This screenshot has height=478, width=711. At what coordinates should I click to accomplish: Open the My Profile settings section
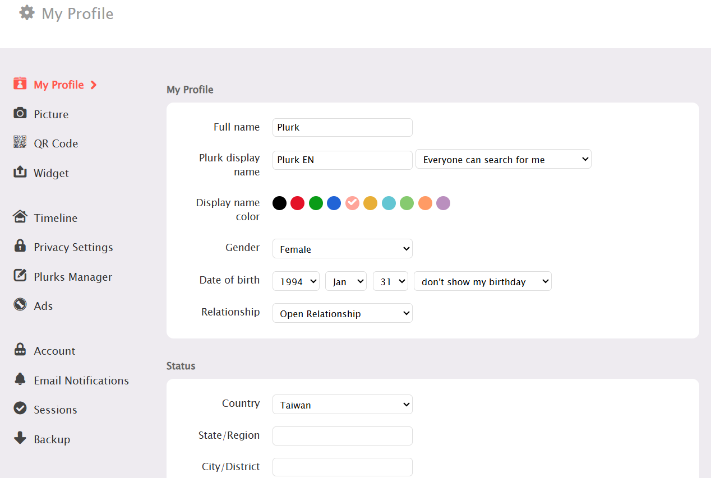tap(59, 85)
